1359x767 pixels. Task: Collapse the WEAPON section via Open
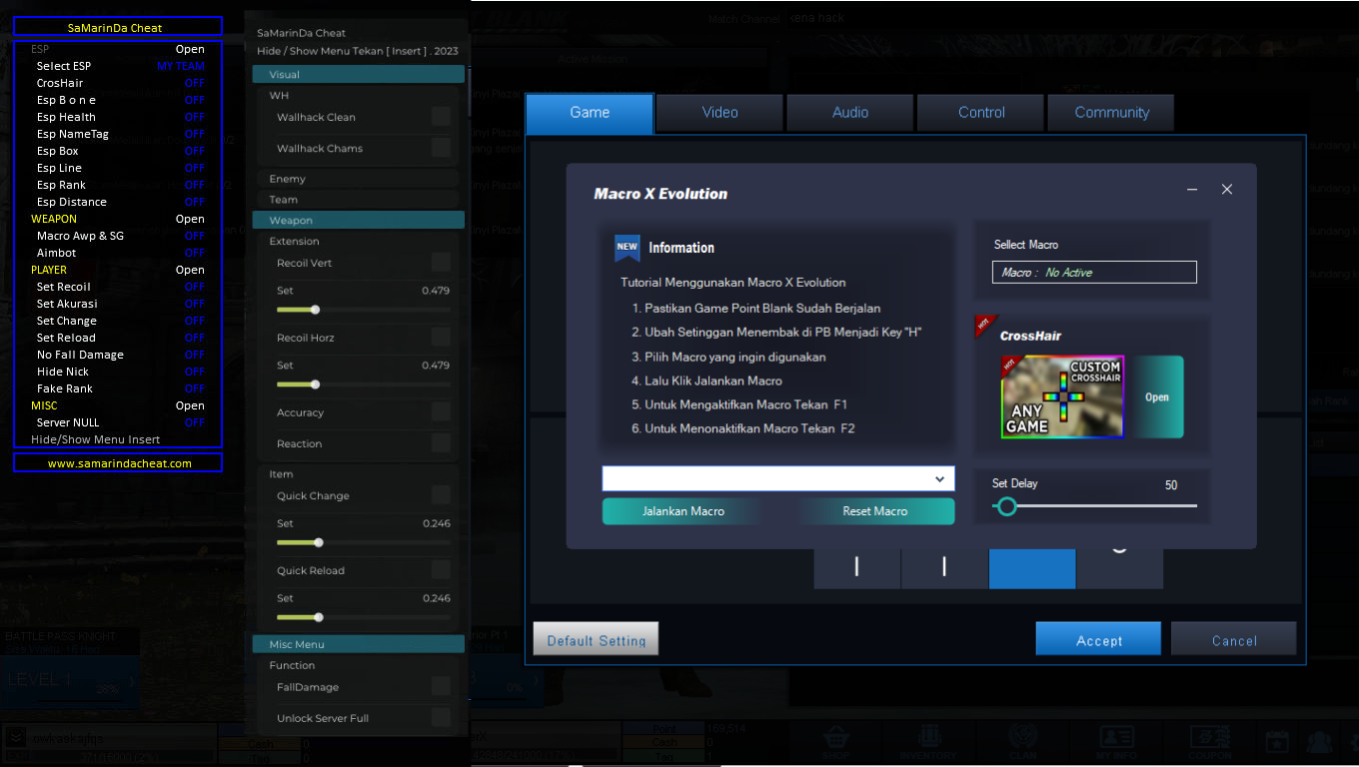[190, 219]
